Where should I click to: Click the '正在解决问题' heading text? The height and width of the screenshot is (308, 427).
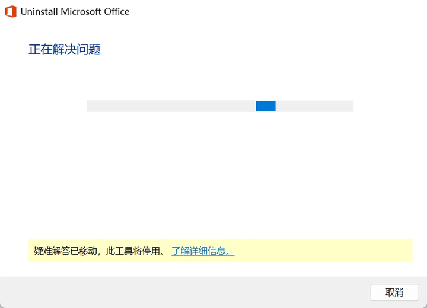(x=65, y=50)
